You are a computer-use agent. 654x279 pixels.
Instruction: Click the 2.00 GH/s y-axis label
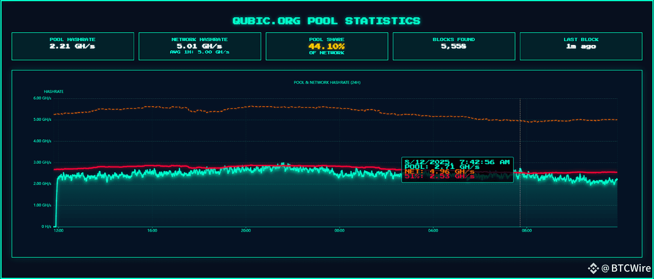pos(42,184)
